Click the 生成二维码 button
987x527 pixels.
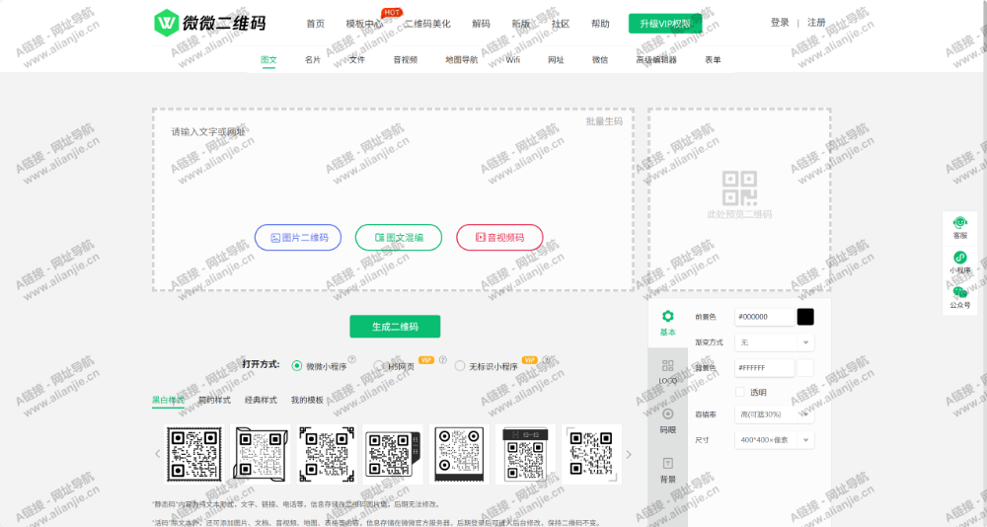click(x=395, y=326)
